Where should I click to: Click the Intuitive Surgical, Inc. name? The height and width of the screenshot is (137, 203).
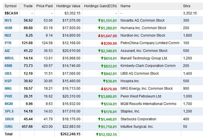click(x=137, y=126)
